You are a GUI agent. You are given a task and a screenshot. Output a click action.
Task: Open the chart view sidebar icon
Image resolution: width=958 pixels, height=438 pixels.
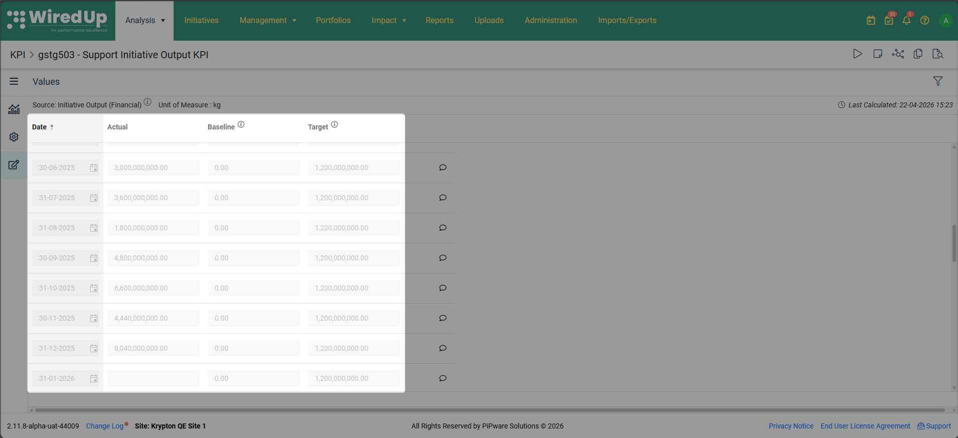point(14,109)
